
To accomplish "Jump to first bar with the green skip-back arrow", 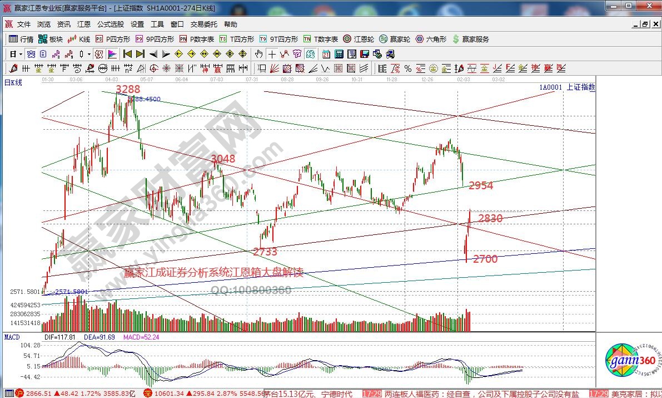I will (127, 54).
